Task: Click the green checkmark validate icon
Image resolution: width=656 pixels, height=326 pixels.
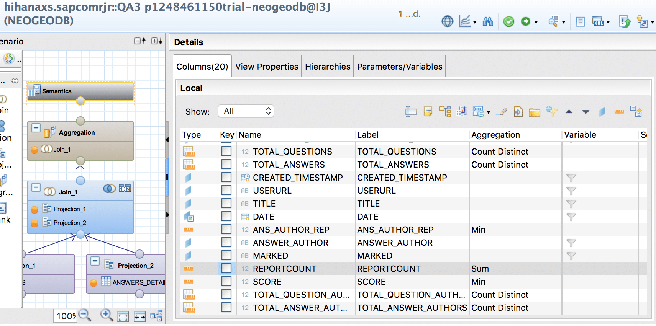Action: [x=508, y=22]
